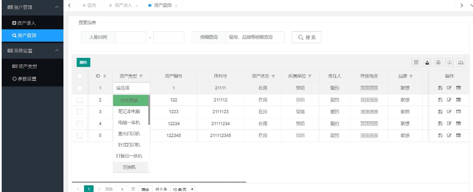Open 资产类型 in the sidebar menu
The height and width of the screenshot is (192, 473).
click(x=28, y=65)
